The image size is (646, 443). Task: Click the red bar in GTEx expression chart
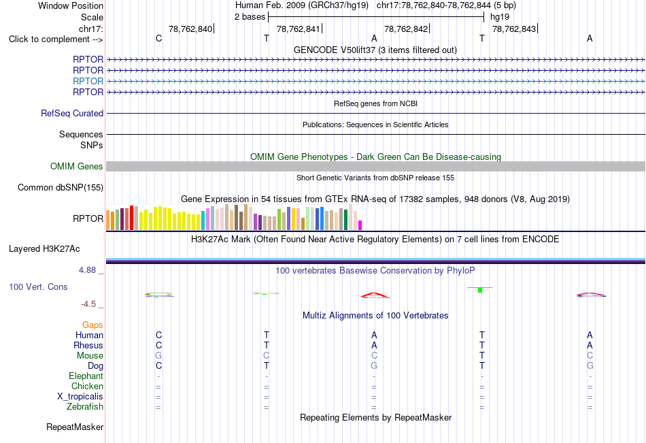coord(131,218)
